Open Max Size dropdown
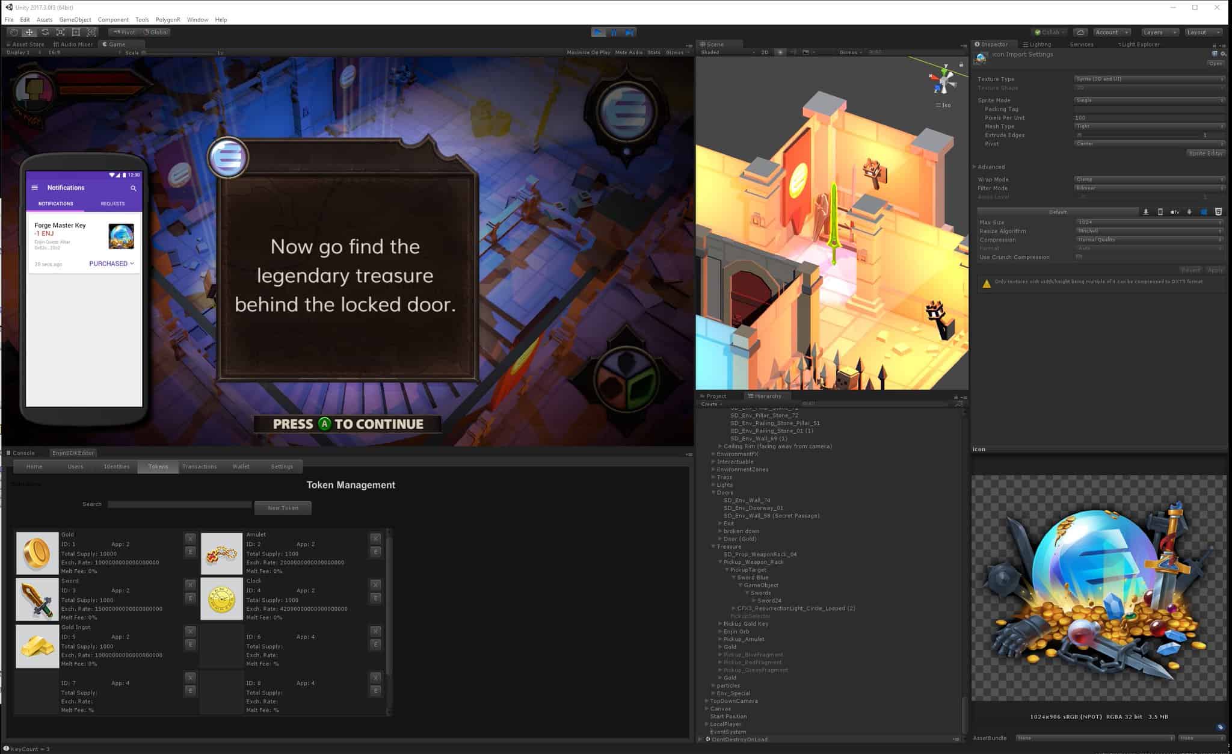Image resolution: width=1232 pixels, height=754 pixels. pyautogui.click(x=1150, y=222)
